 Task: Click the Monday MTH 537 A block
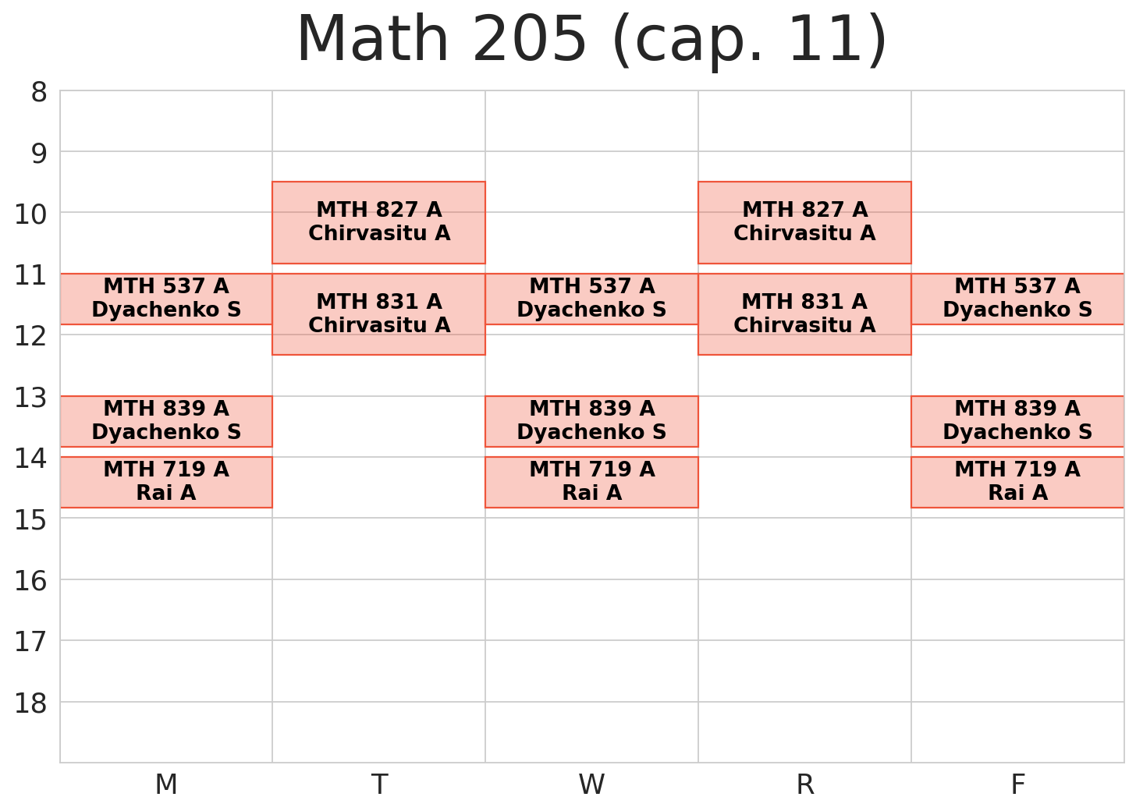(166, 299)
